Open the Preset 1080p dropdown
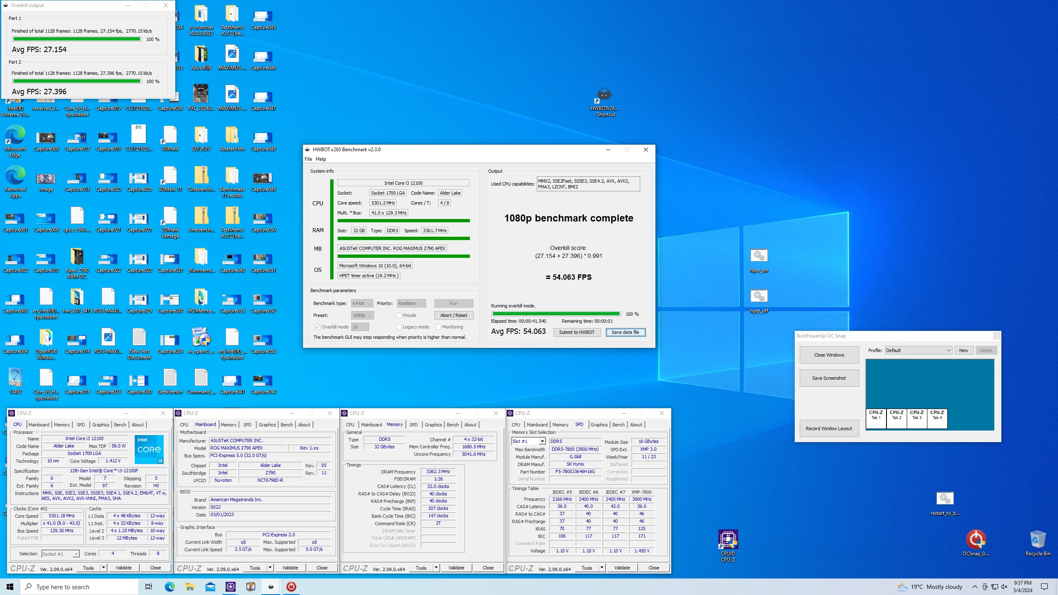This screenshot has width=1058, height=595. click(362, 315)
